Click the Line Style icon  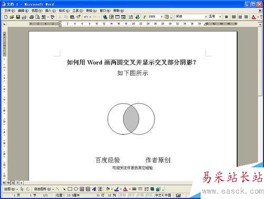coord(134,189)
